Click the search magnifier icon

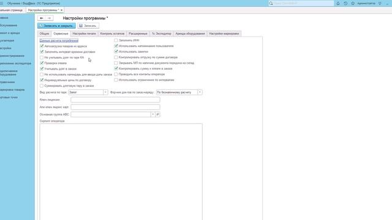point(271,4)
